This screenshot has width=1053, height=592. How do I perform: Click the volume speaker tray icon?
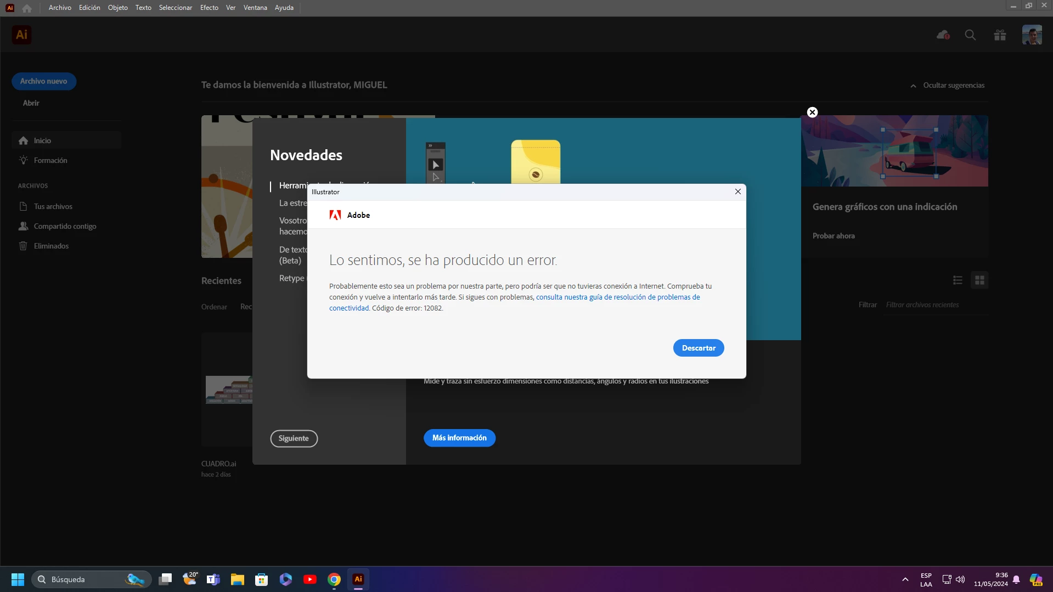pyautogui.click(x=960, y=579)
